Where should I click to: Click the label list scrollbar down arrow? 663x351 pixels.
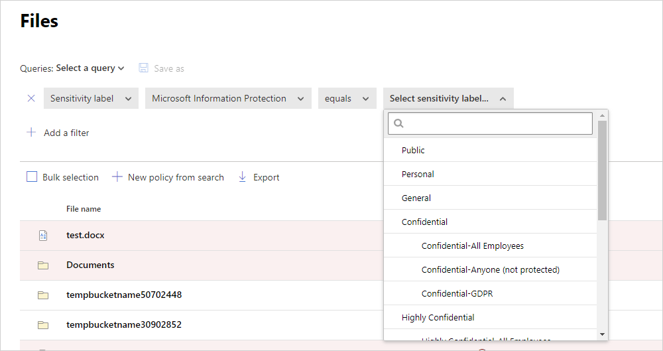[x=602, y=334]
